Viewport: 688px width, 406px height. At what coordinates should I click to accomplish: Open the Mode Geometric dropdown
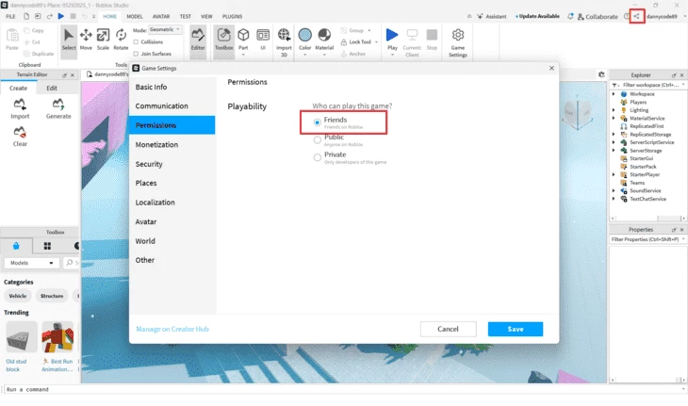(165, 30)
